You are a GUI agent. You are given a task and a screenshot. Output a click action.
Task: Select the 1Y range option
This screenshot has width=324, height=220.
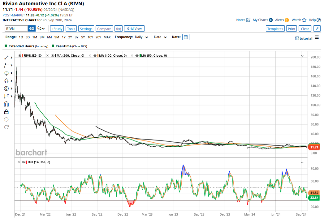tap(63, 37)
